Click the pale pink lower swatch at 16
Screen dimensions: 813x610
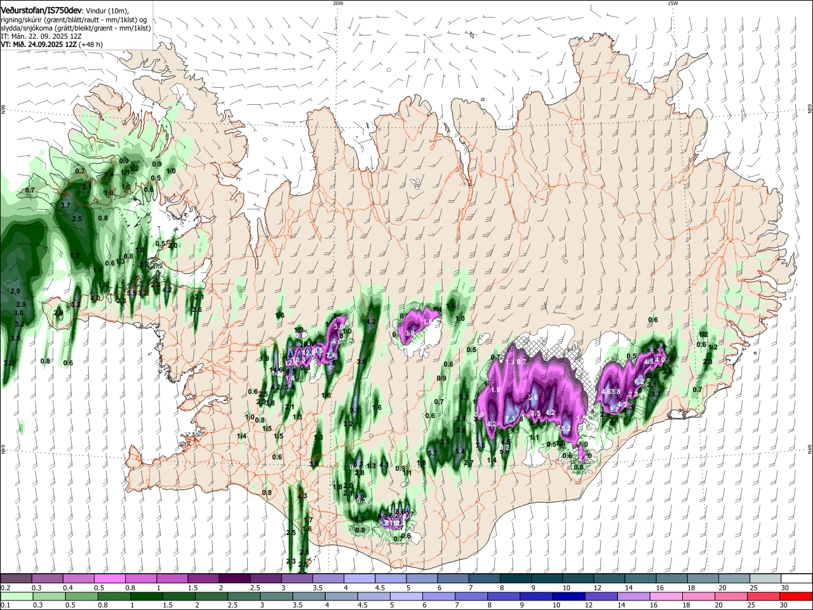665,596
